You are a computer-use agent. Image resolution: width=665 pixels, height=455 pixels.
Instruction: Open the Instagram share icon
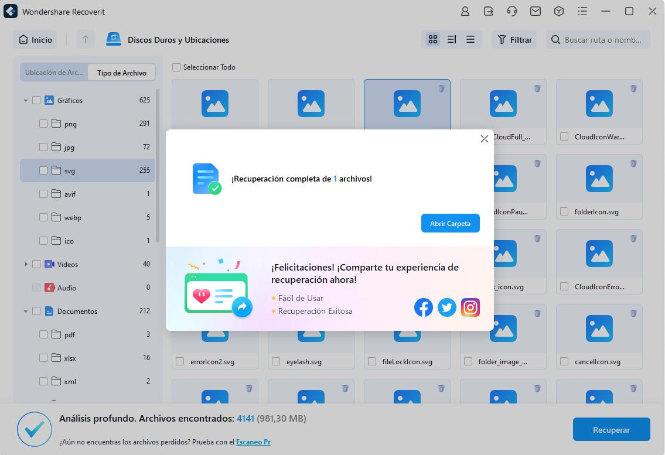(x=470, y=307)
